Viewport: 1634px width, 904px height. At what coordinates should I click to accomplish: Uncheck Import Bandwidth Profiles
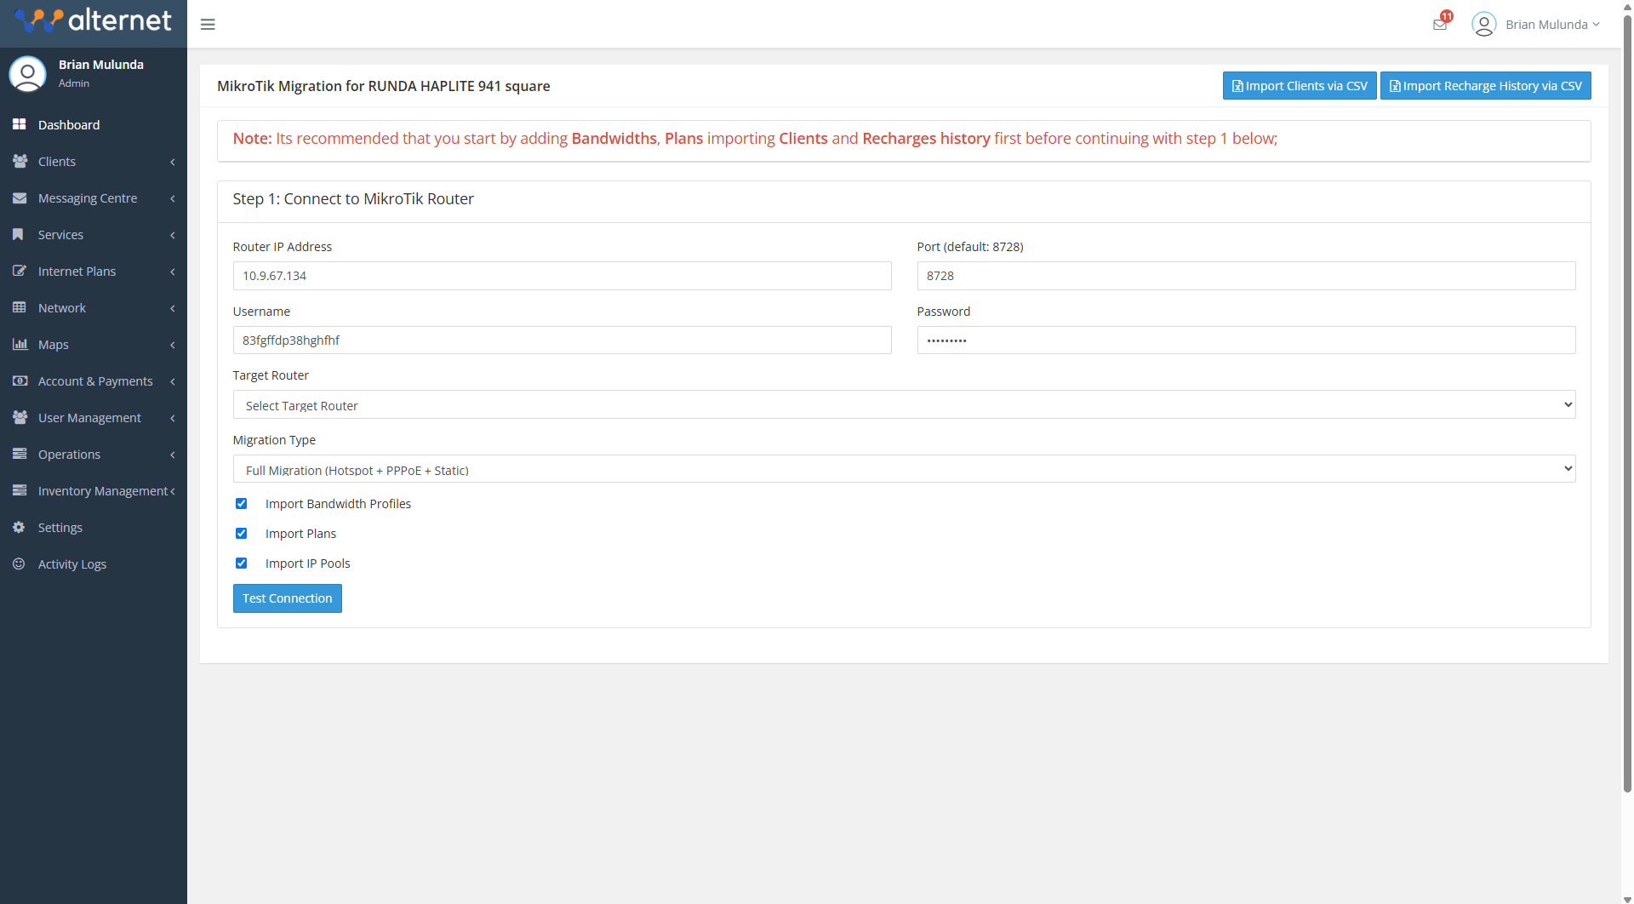pyautogui.click(x=242, y=503)
